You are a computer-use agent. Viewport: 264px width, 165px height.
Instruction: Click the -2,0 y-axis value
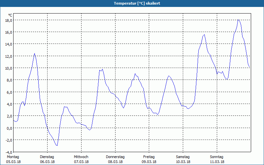click(x=9, y=140)
